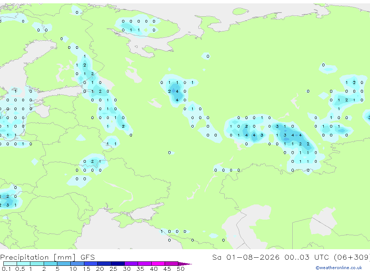370x271 pixels.
Task: Click the '00..03 UTC' time range
Action: point(307,257)
